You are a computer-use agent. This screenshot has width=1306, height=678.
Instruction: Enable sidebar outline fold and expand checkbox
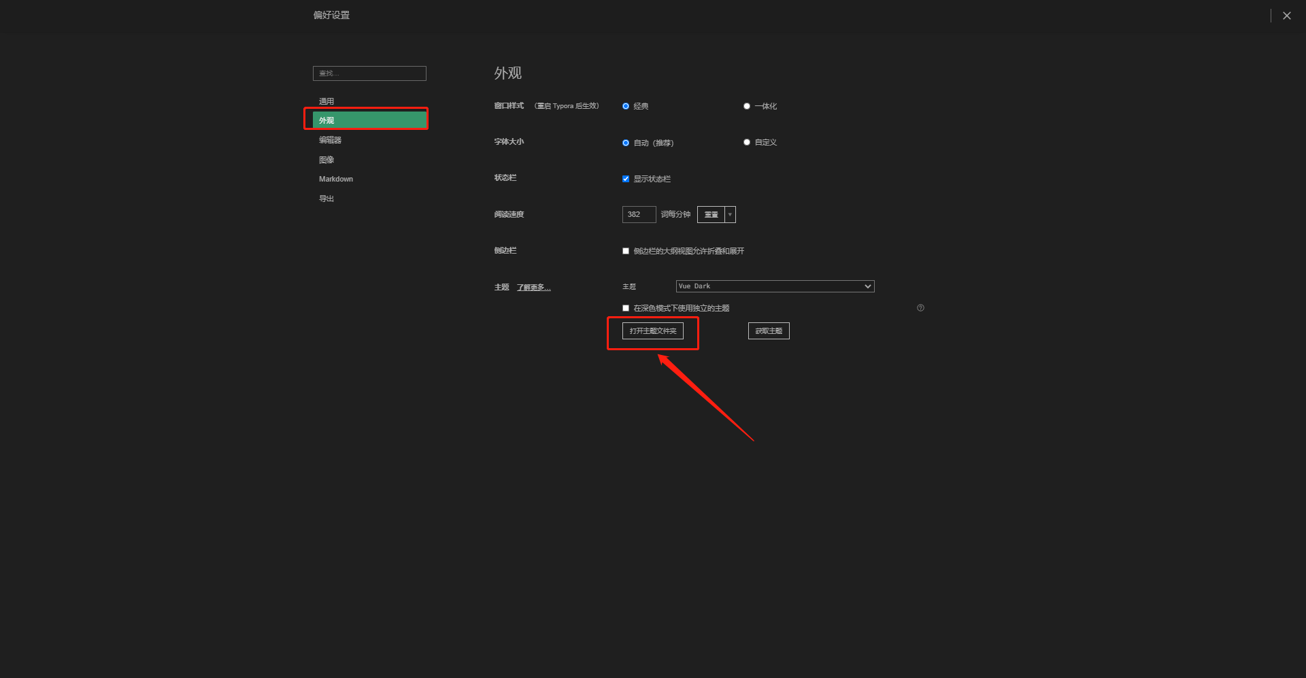tap(626, 251)
